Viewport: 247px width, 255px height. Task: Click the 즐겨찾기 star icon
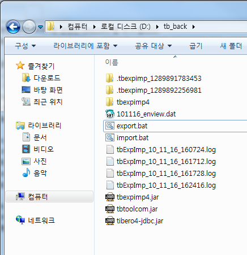(20, 66)
